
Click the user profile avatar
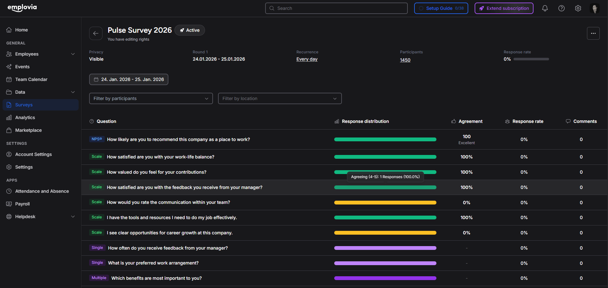595,8
